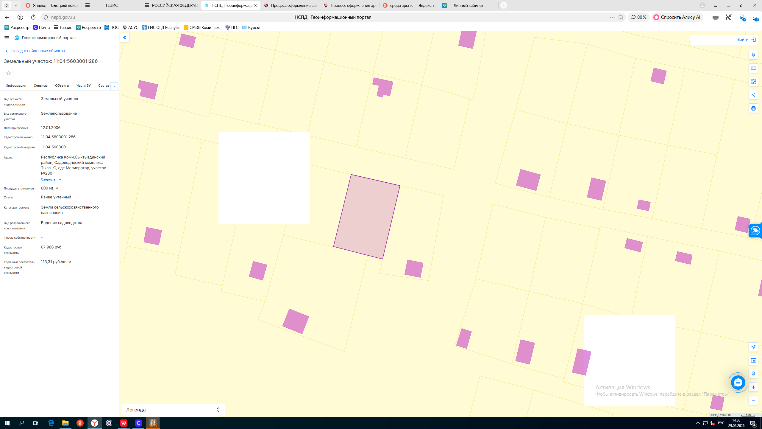This screenshot has width=762, height=429.
Task: Click cadastral quarter value 11:04:5603001
Action: [54, 147]
